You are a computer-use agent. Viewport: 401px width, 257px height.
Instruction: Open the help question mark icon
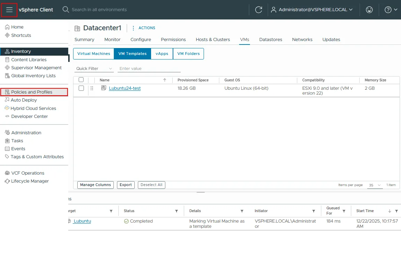[x=388, y=10]
